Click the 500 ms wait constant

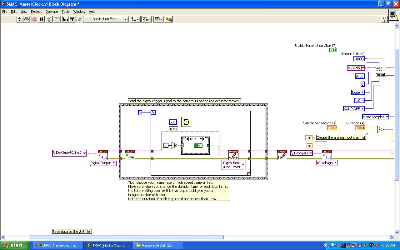tap(173, 122)
